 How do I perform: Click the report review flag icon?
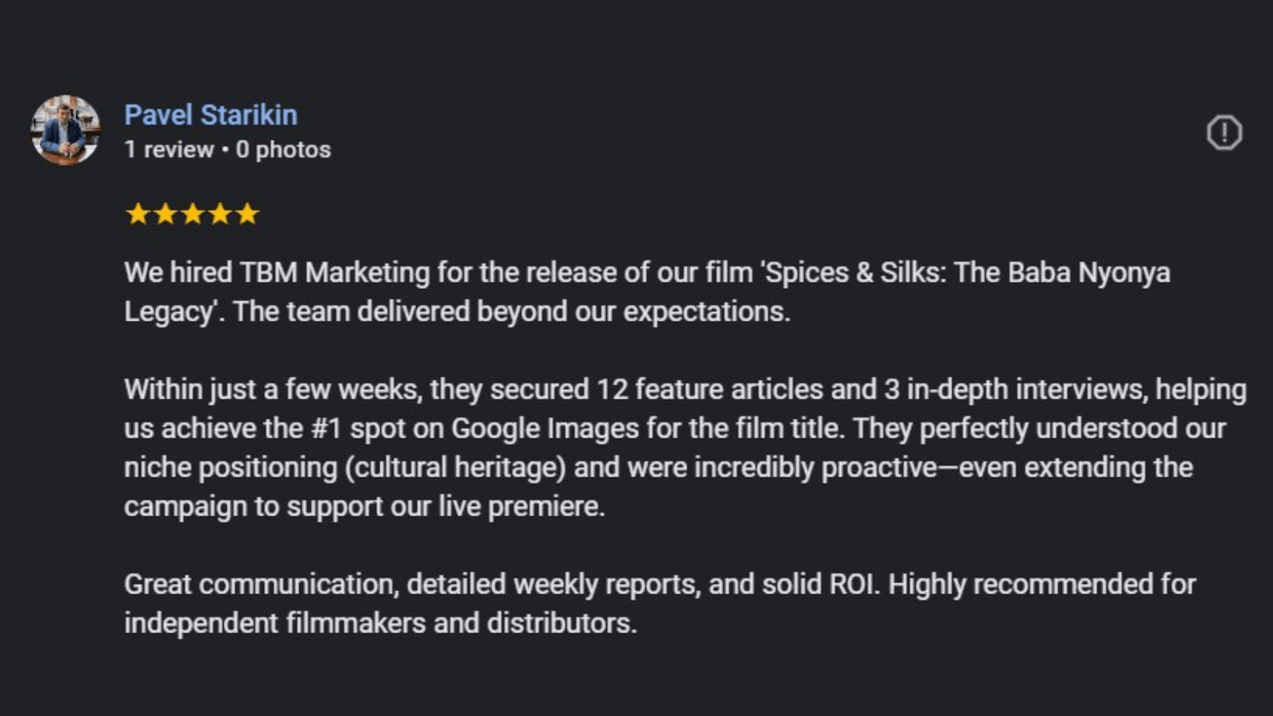click(x=1224, y=132)
